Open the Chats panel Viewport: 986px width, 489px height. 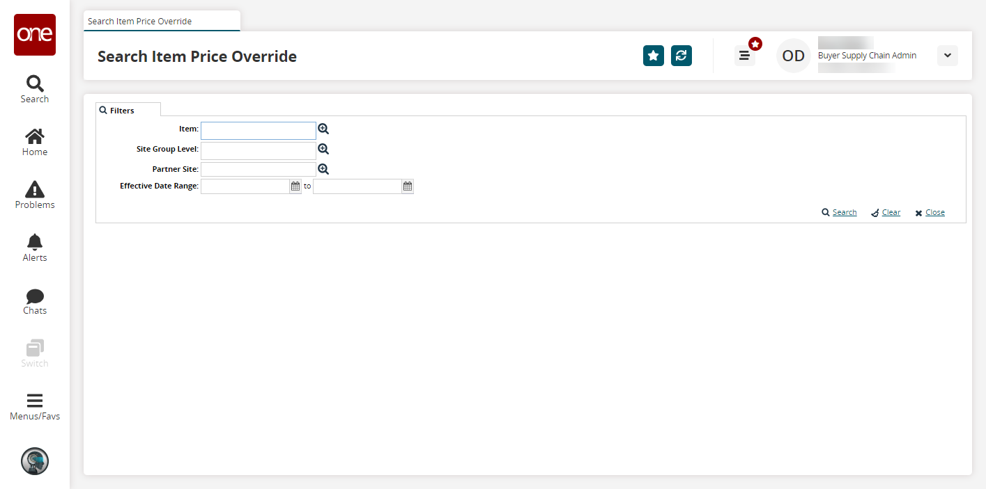34,300
